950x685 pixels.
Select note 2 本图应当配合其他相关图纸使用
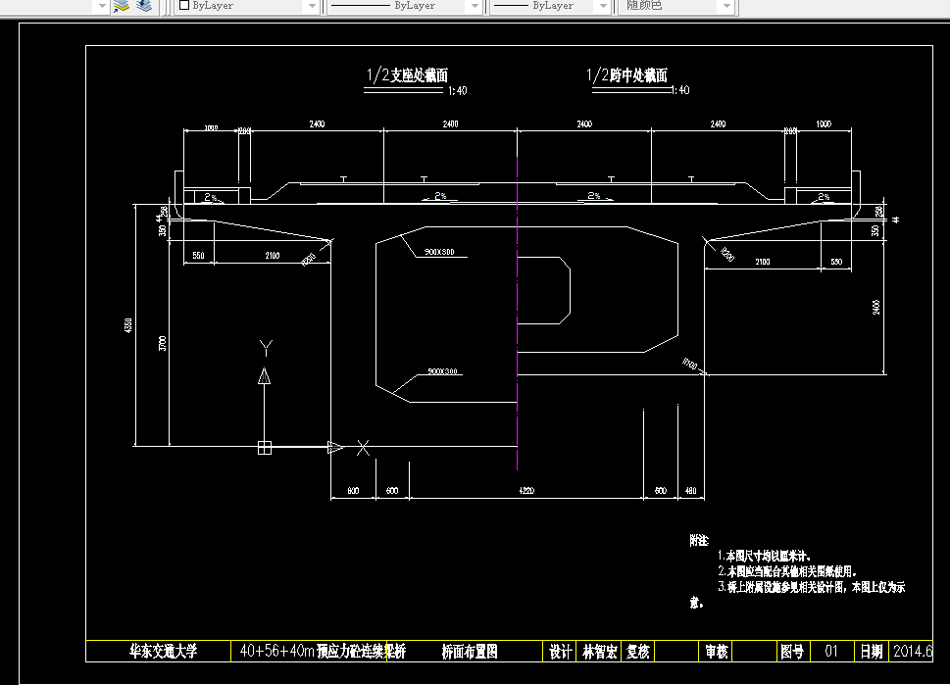[x=787, y=571]
